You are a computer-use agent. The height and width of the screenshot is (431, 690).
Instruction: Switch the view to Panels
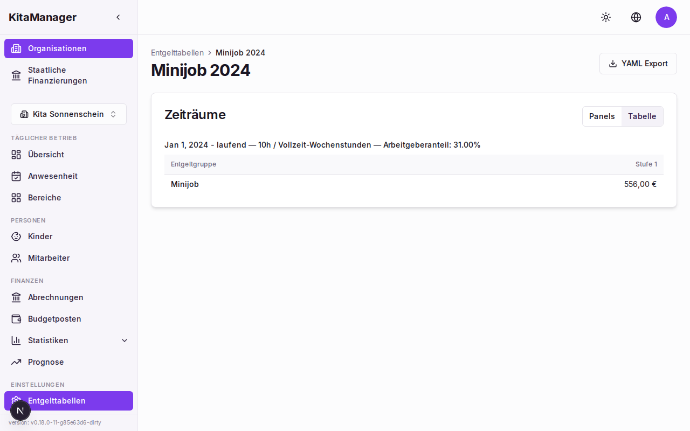tap(602, 116)
